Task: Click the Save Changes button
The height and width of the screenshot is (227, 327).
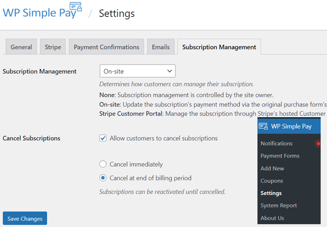Action: coord(25,218)
